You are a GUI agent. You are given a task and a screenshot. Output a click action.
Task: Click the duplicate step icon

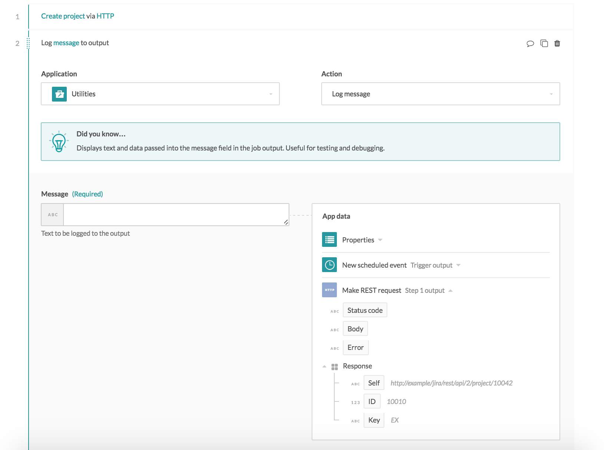544,43
